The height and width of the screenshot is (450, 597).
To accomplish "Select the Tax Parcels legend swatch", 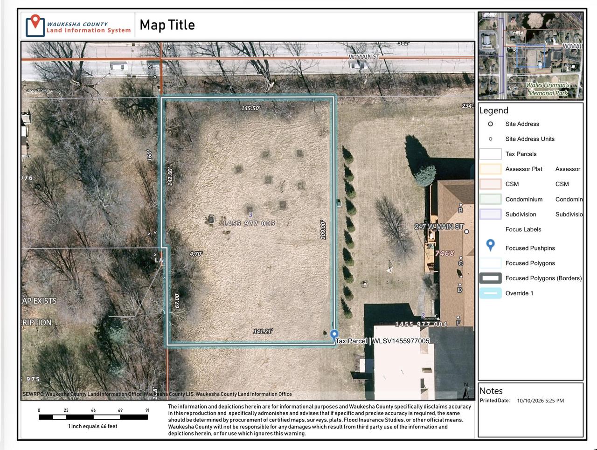I will tap(490, 154).
